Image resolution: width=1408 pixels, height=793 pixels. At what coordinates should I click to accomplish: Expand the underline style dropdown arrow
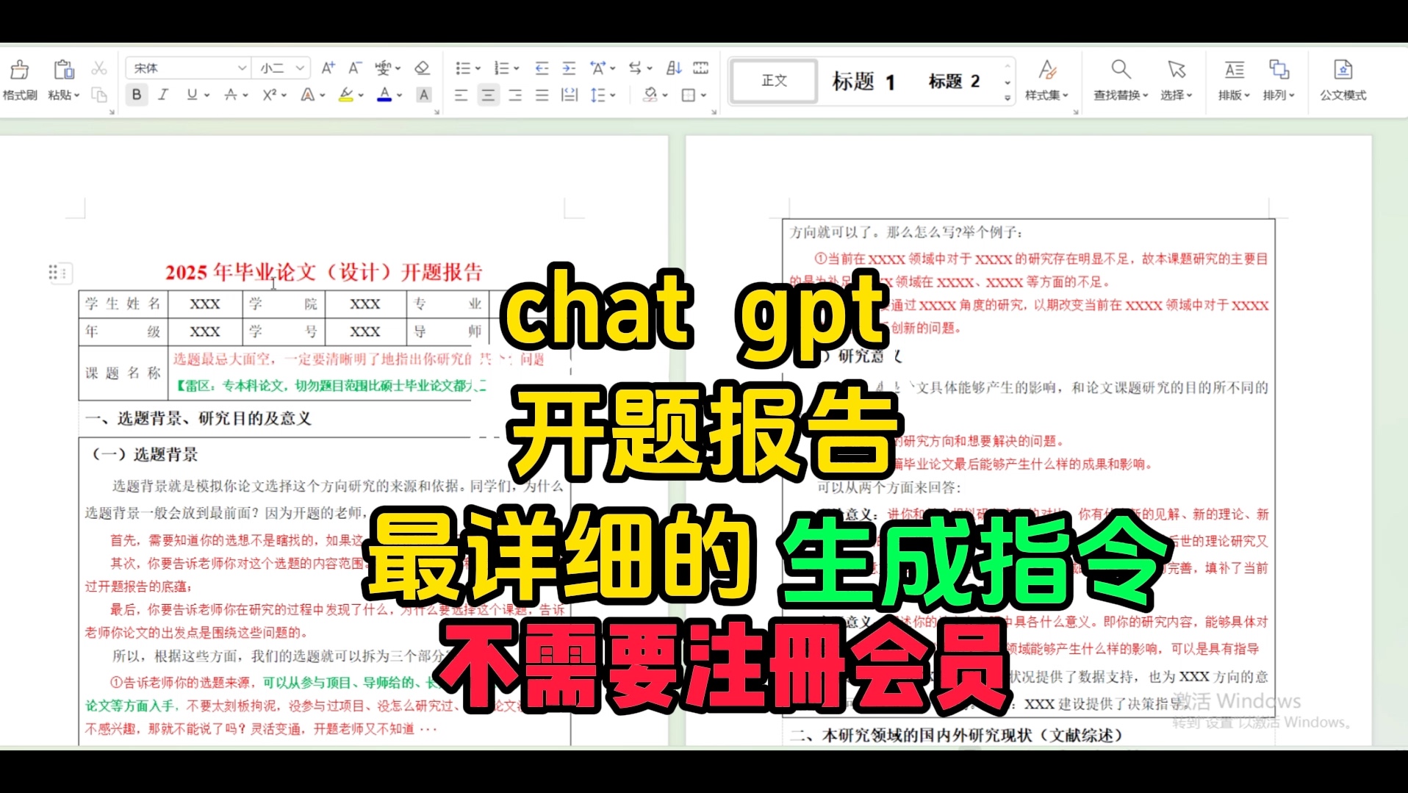pos(207,96)
